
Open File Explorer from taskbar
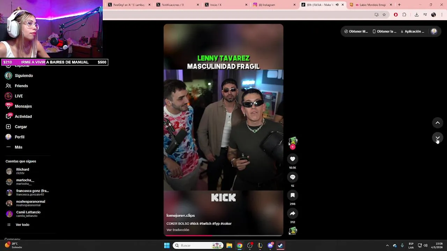pos(229,245)
